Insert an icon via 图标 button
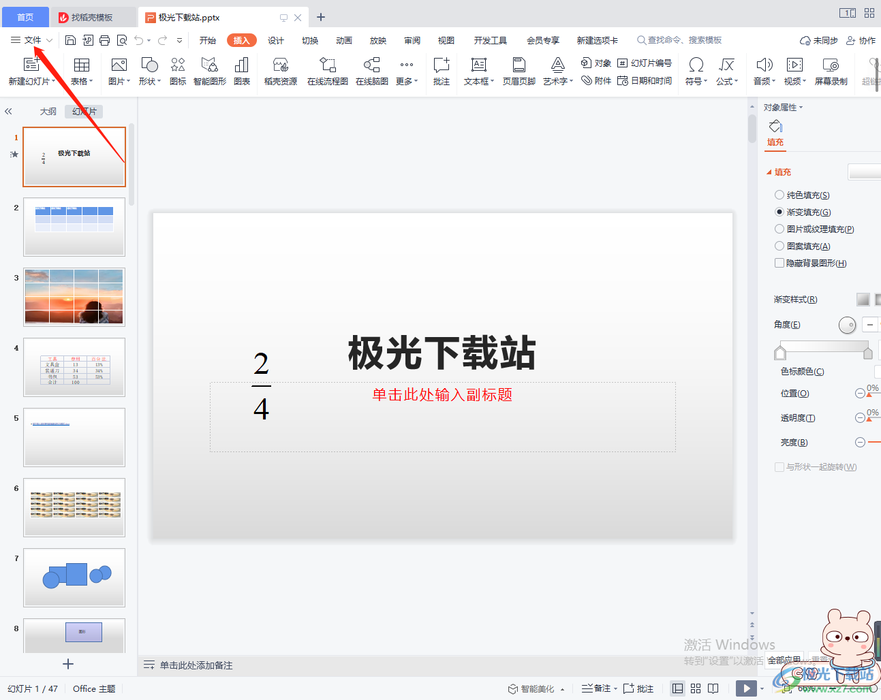Image resolution: width=881 pixels, height=700 pixels. click(178, 71)
